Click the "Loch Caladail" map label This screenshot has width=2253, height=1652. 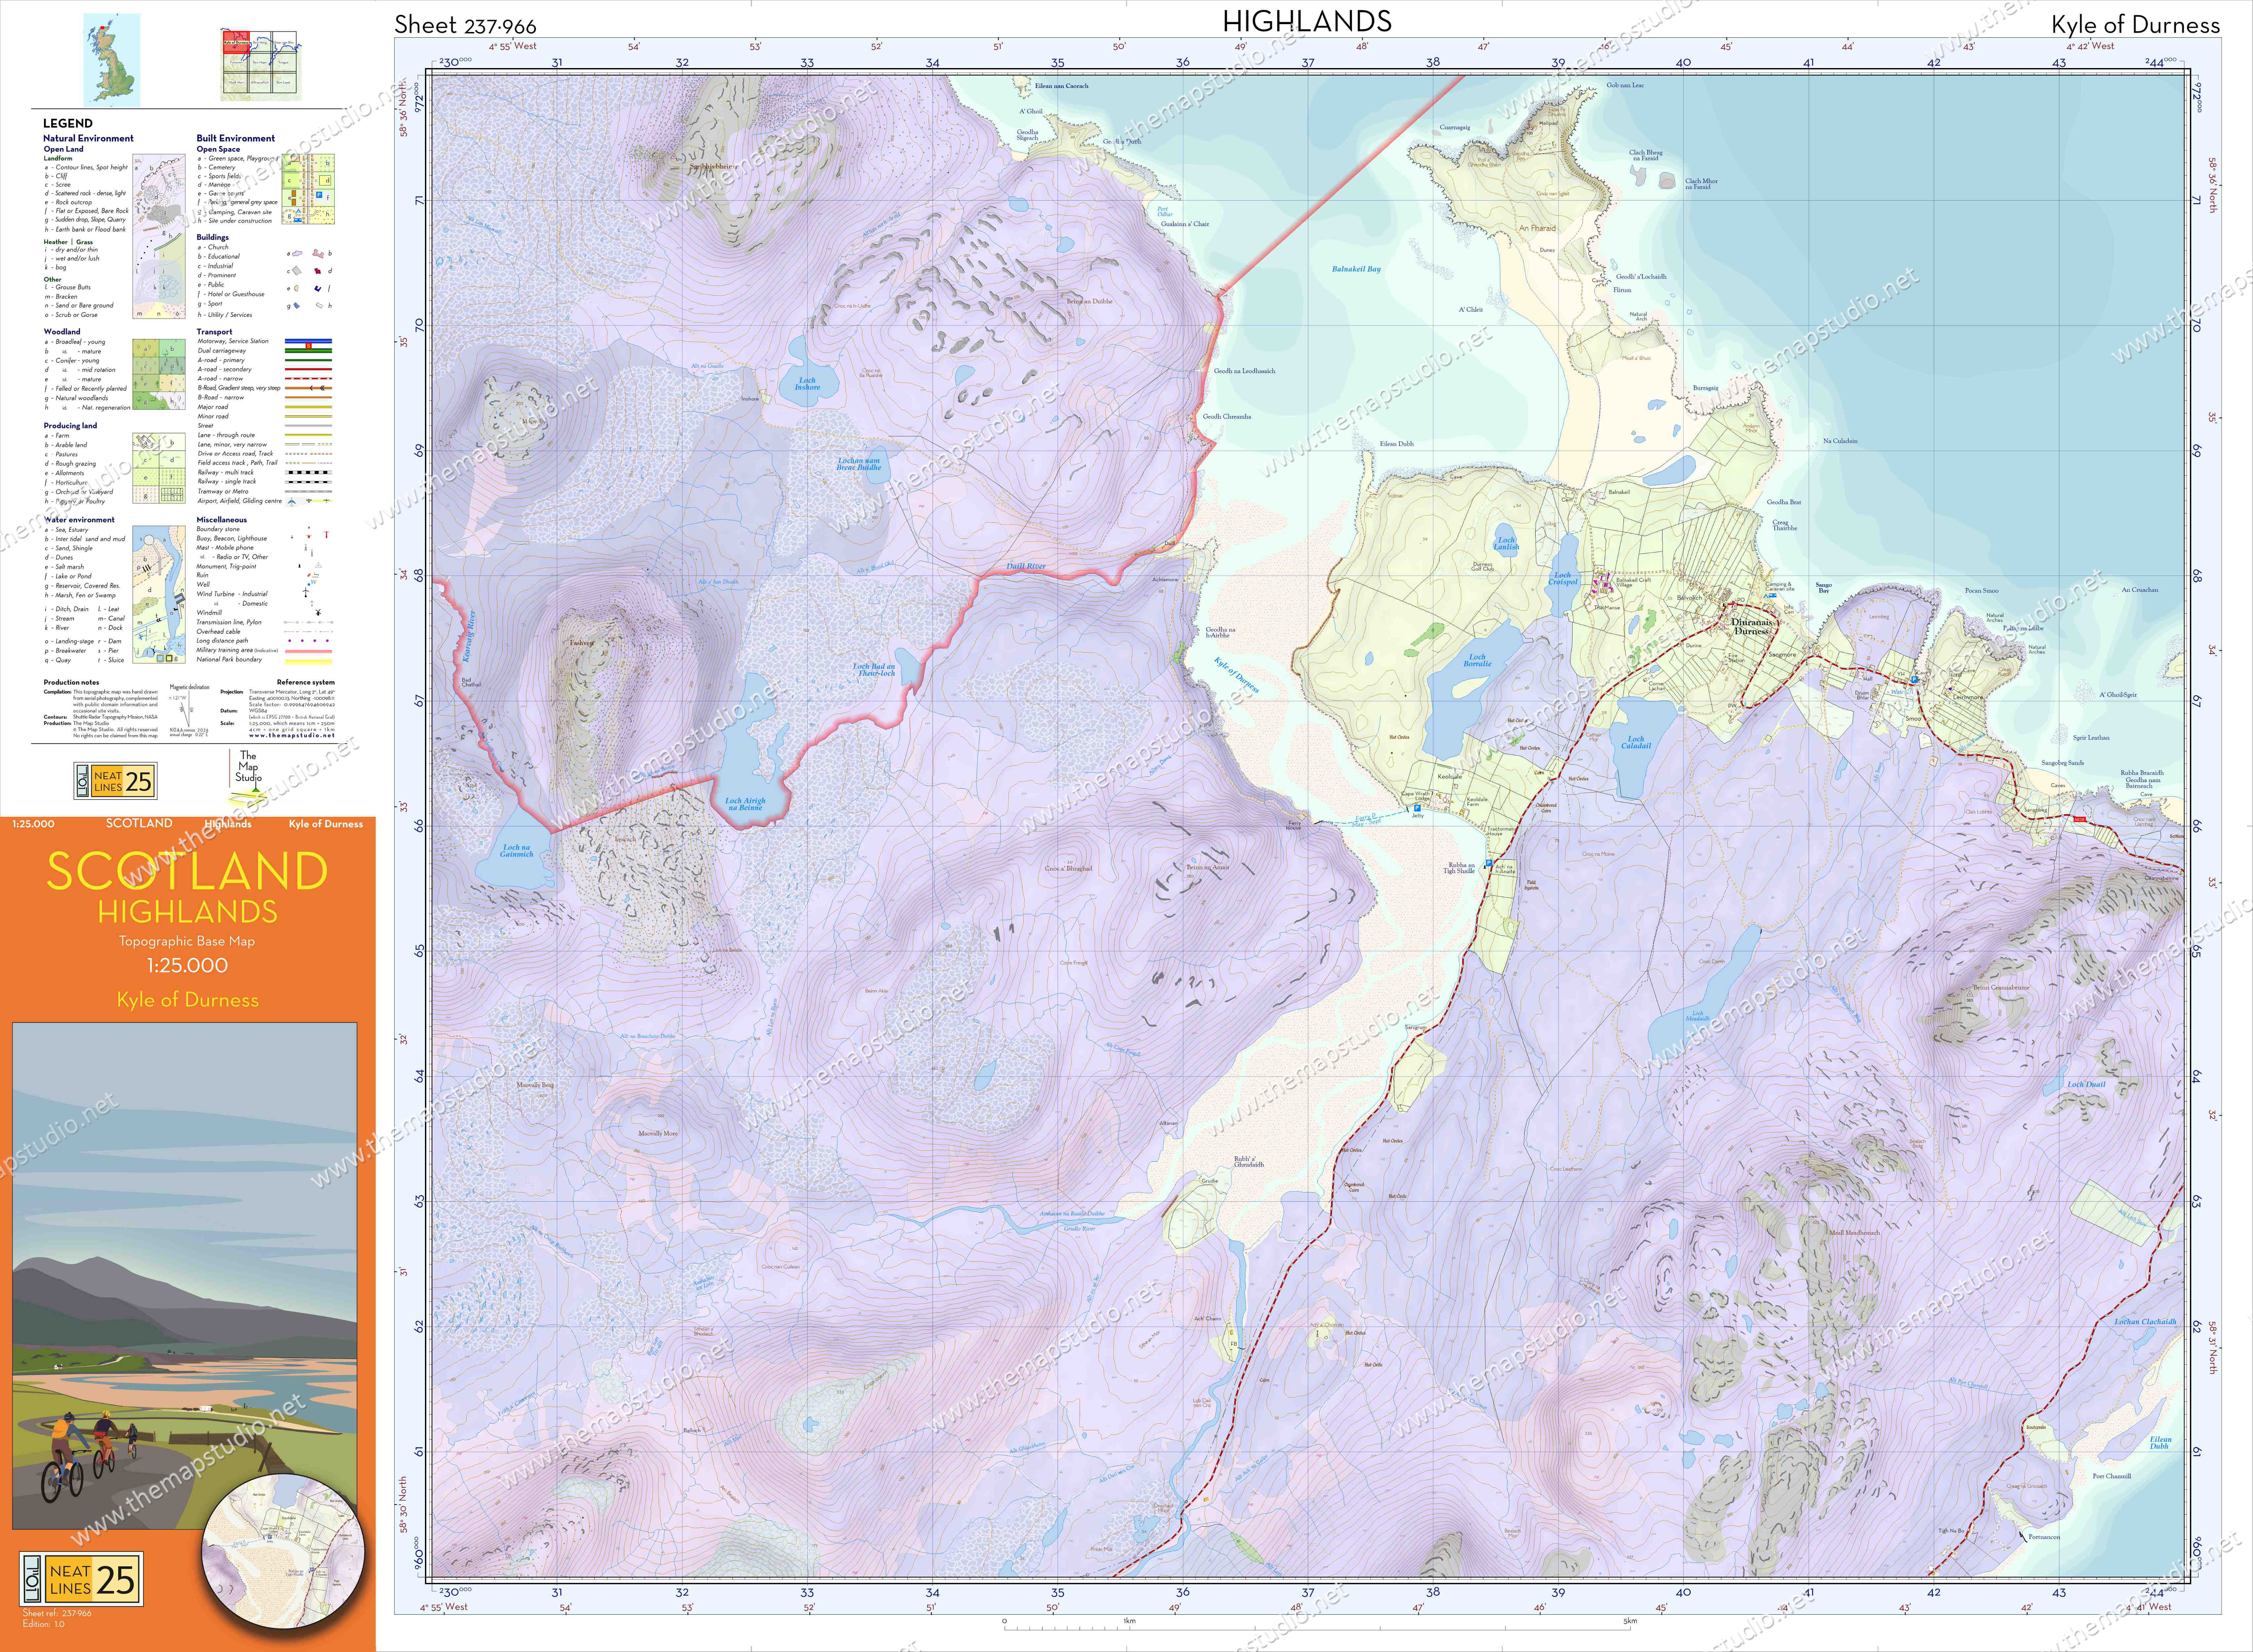pos(1636,743)
